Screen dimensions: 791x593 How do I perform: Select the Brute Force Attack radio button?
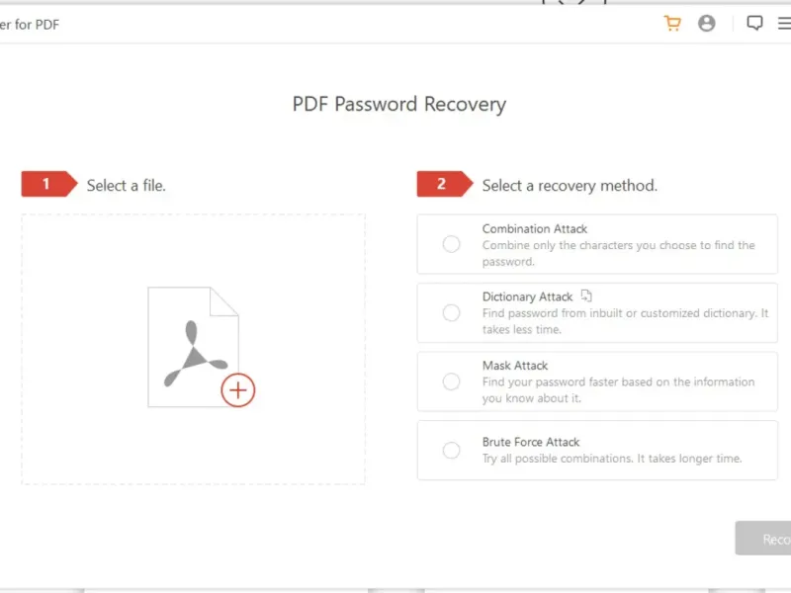pos(452,451)
